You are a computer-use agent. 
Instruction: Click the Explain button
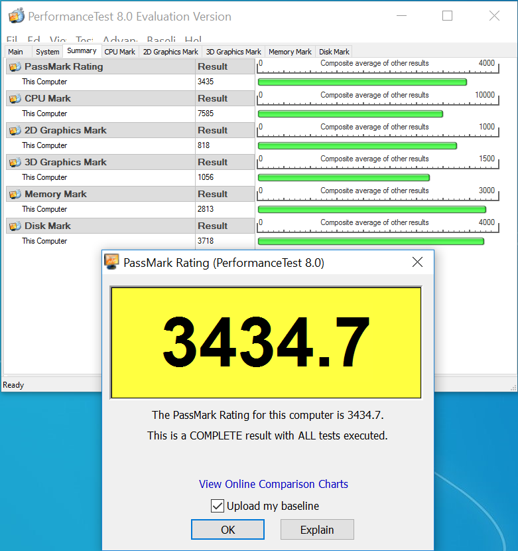[x=317, y=530]
